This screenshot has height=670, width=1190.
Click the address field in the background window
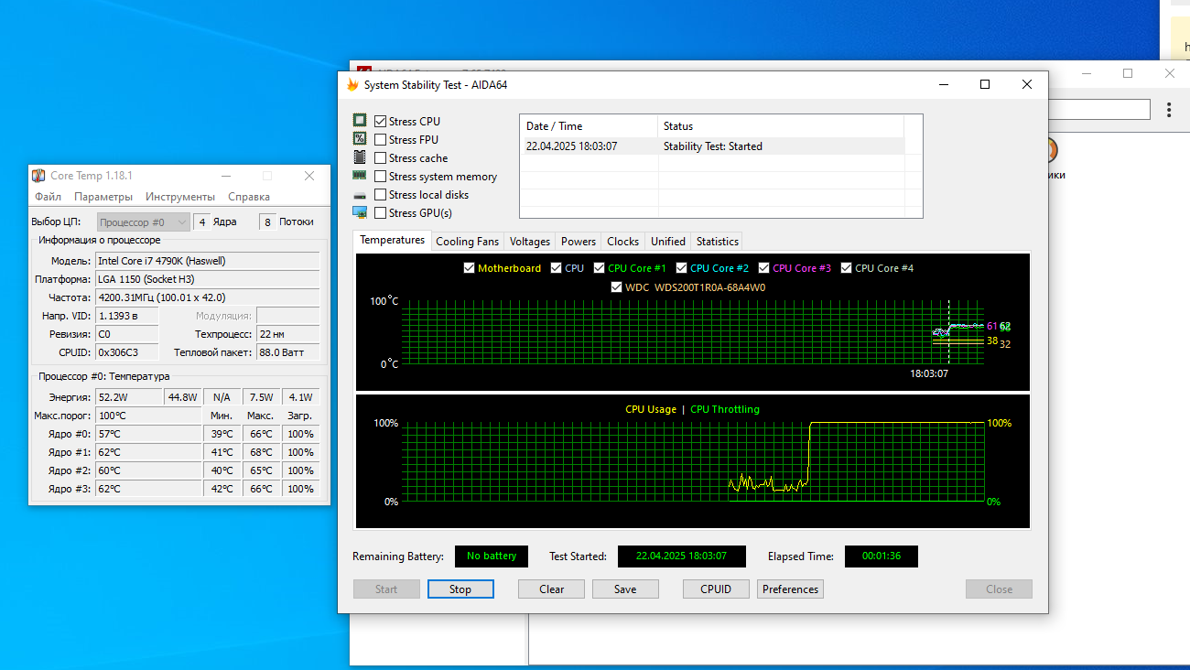1099,110
